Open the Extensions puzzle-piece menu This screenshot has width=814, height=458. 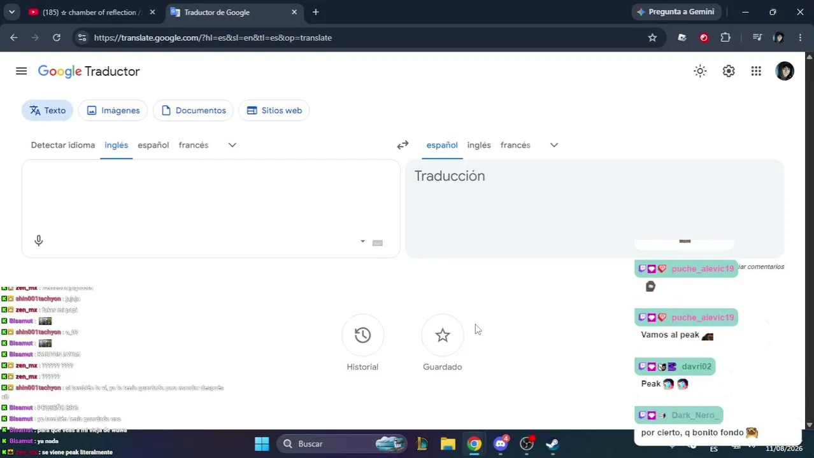coord(725,38)
